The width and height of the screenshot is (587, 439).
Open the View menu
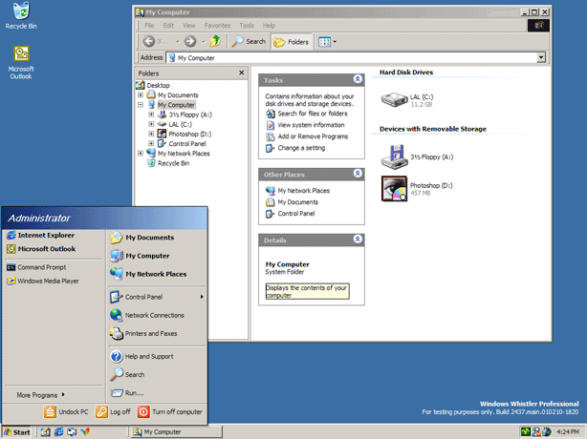tap(189, 26)
